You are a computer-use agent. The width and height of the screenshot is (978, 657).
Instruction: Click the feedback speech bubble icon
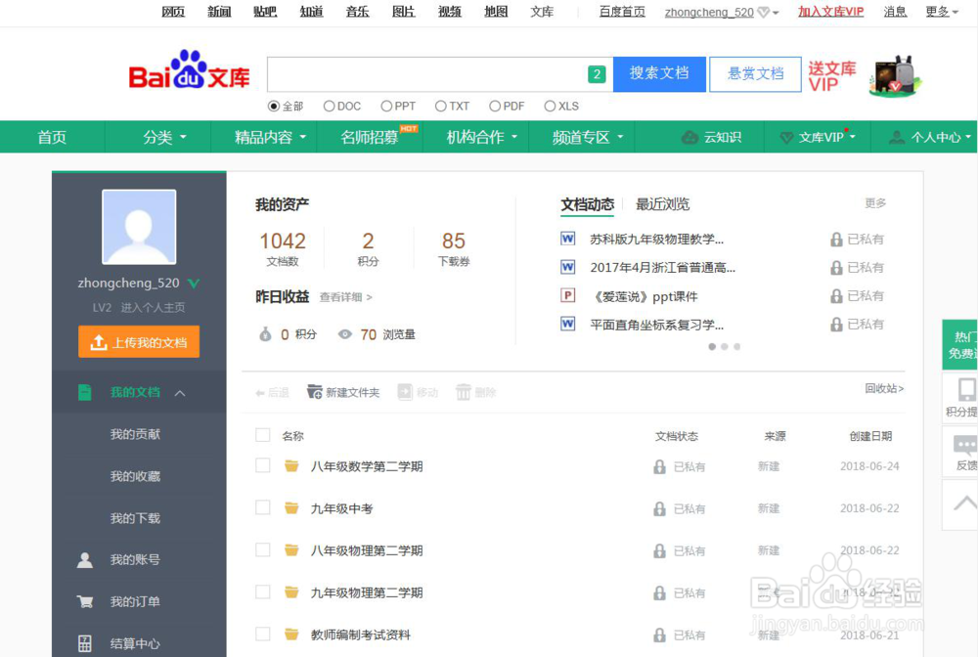[965, 445]
